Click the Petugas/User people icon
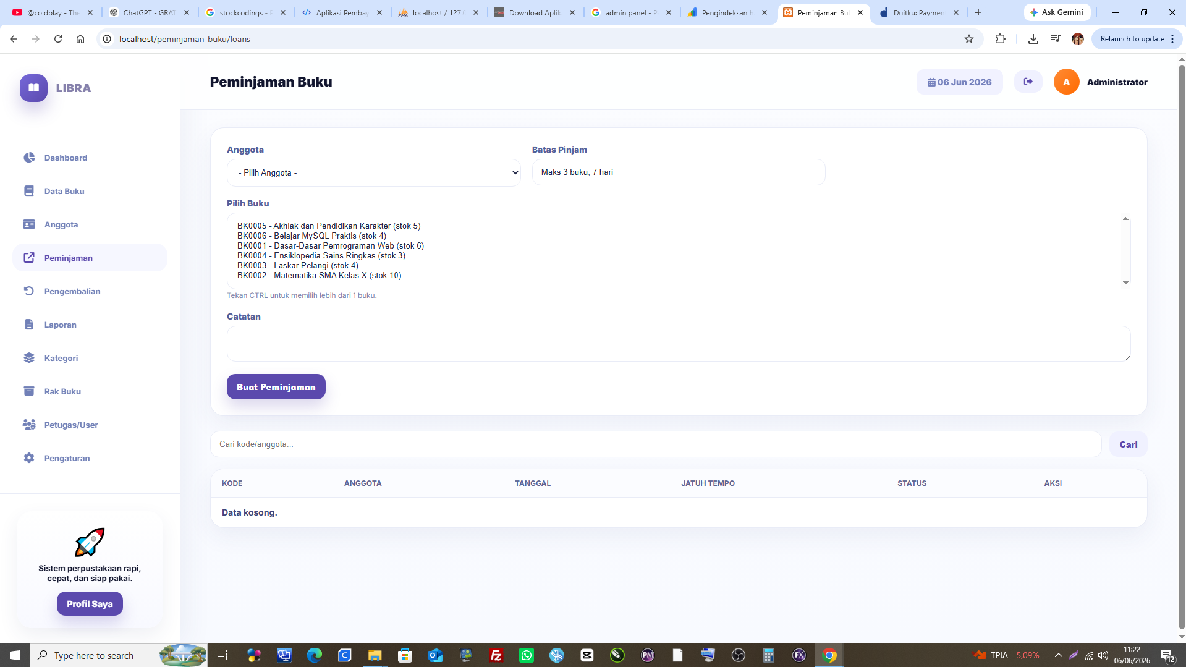The width and height of the screenshot is (1186, 667). (x=29, y=425)
